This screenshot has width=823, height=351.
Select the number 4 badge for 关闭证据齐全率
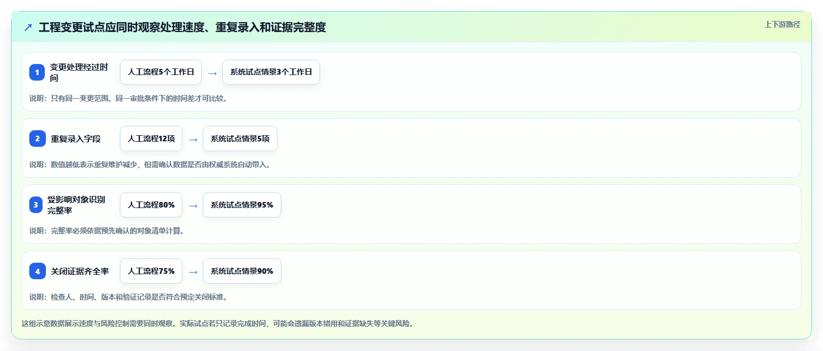(37, 271)
